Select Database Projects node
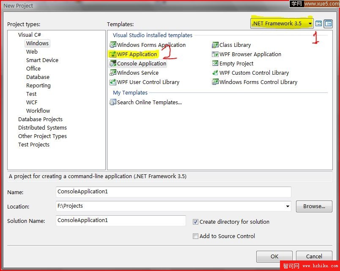Viewport: 340px width, 271px height. 40,119
